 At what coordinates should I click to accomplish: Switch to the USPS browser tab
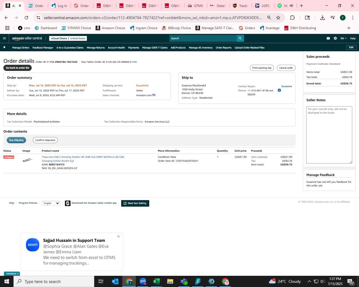[x=263, y=6]
